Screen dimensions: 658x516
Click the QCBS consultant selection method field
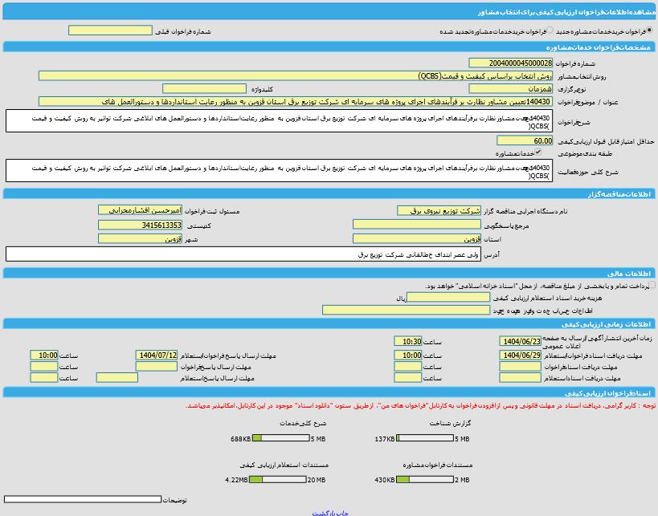click(296, 75)
